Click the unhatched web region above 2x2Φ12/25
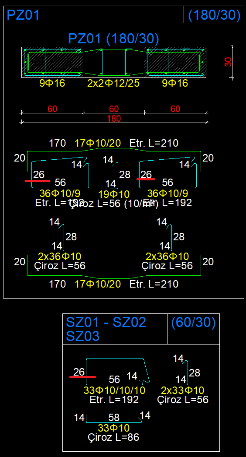 (114, 62)
